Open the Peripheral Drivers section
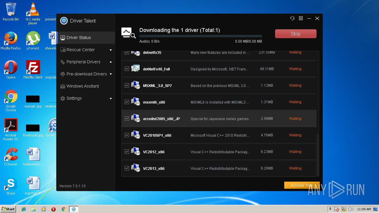This screenshot has height=213, width=379. [x=86, y=62]
